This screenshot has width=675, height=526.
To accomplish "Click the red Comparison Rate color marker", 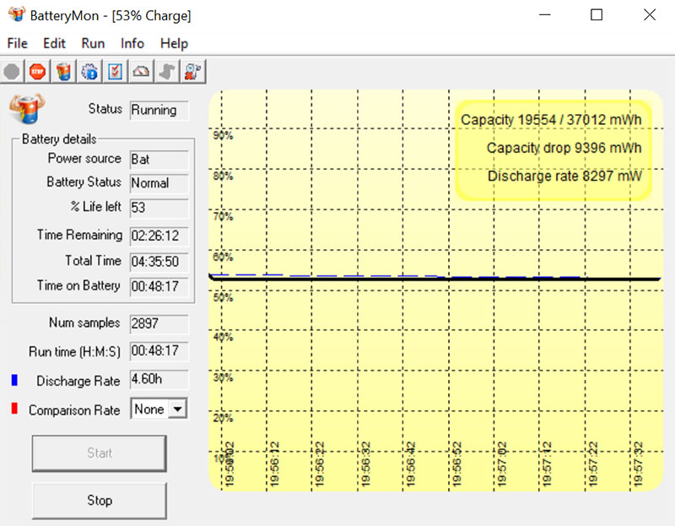I will (14, 409).
